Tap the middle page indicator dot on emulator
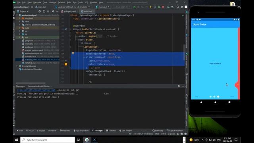Image resolution: width=254 pixels, height=143 pixels. click(x=214, y=97)
